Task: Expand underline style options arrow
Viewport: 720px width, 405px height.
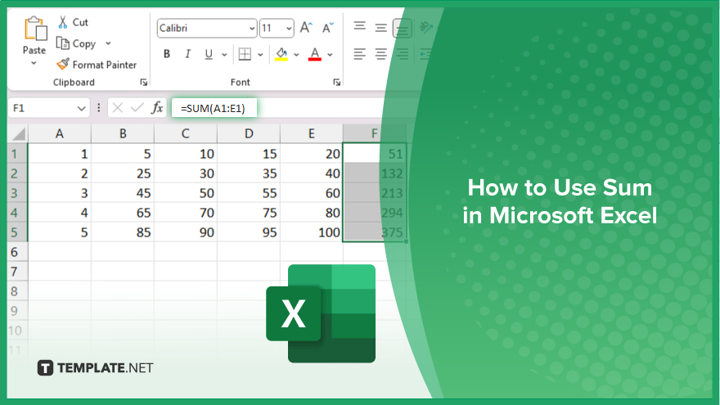Action: 224,55
